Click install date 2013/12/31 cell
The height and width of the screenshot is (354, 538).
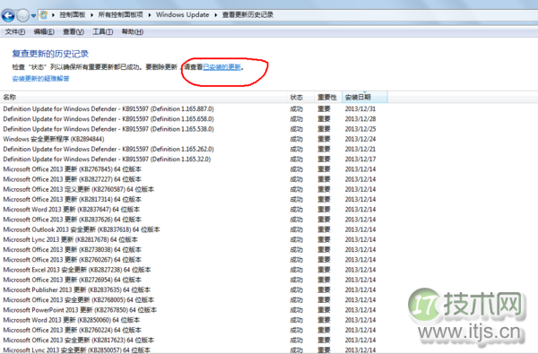click(360, 108)
